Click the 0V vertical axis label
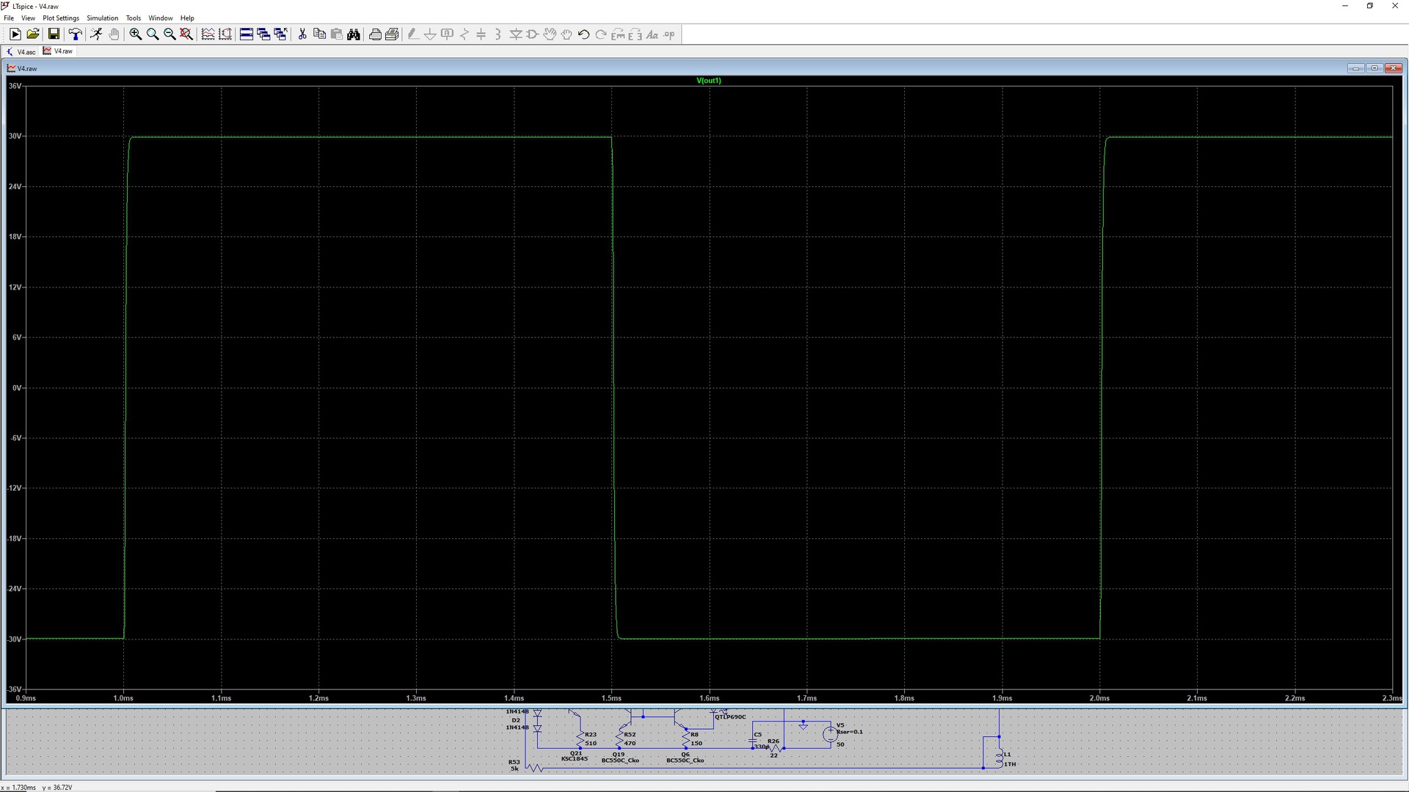 tap(17, 388)
